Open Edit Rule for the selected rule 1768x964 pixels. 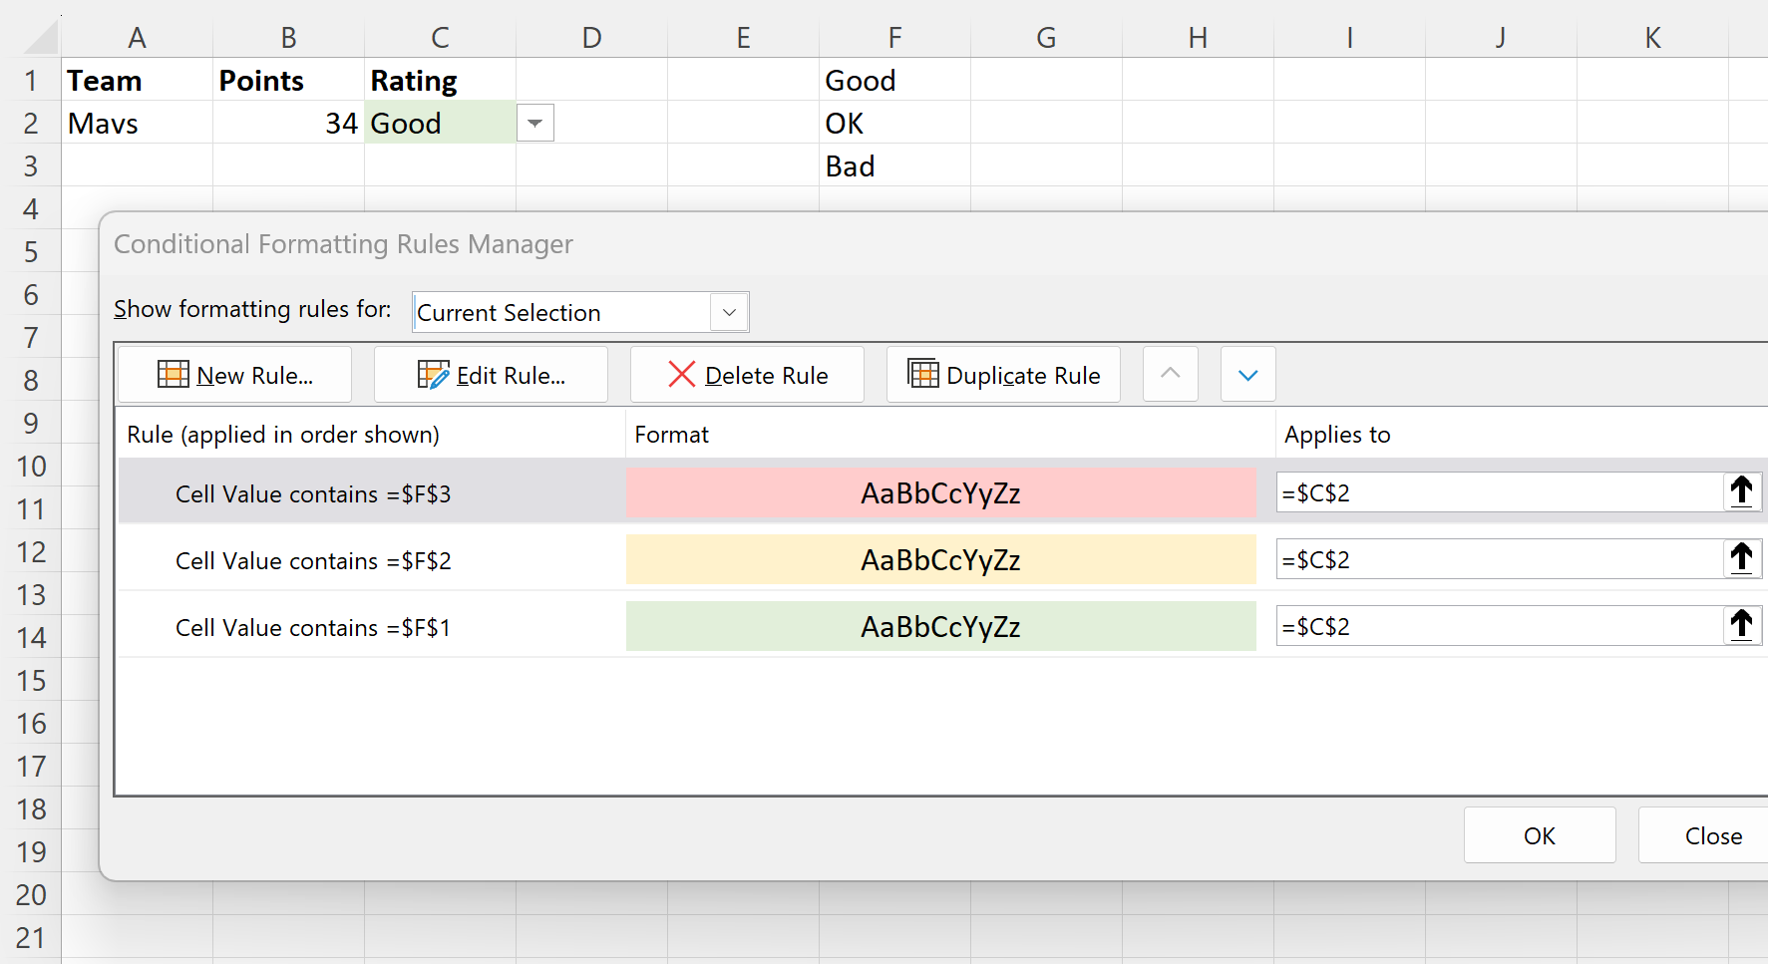(491, 375)
